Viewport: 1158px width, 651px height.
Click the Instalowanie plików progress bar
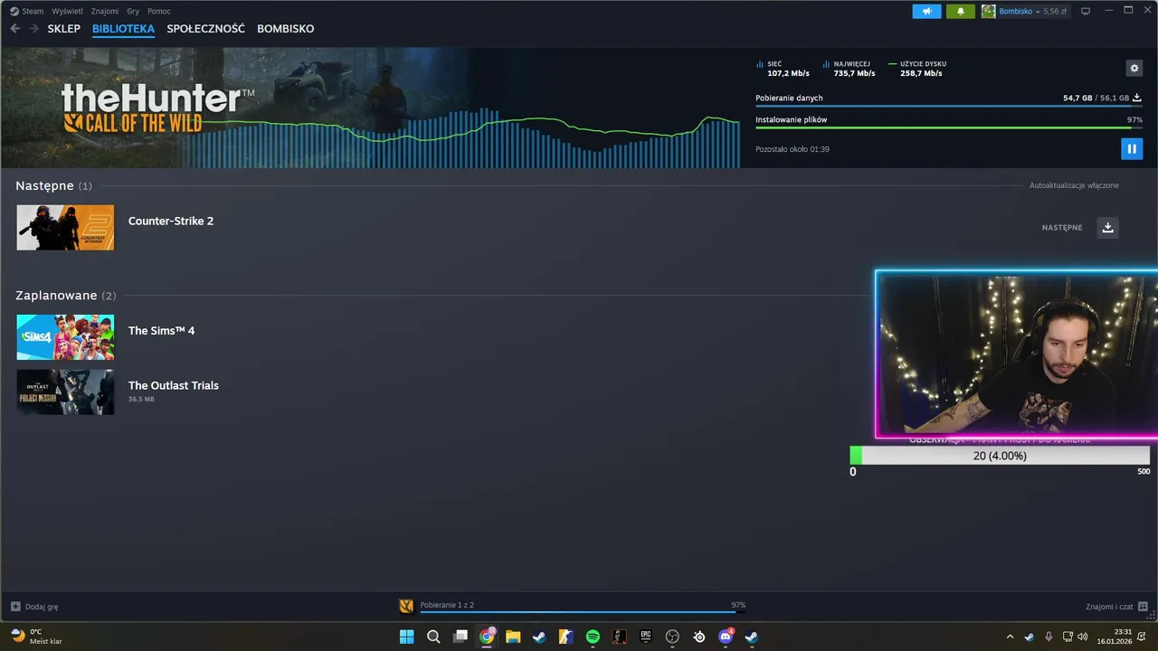[949, 127]
